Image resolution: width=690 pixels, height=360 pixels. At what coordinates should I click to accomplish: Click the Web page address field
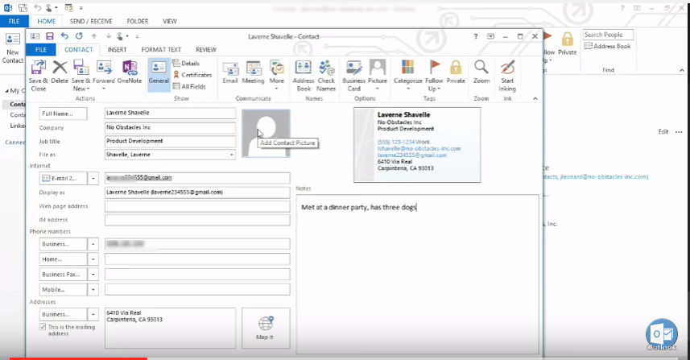click(x=197, y=206)
